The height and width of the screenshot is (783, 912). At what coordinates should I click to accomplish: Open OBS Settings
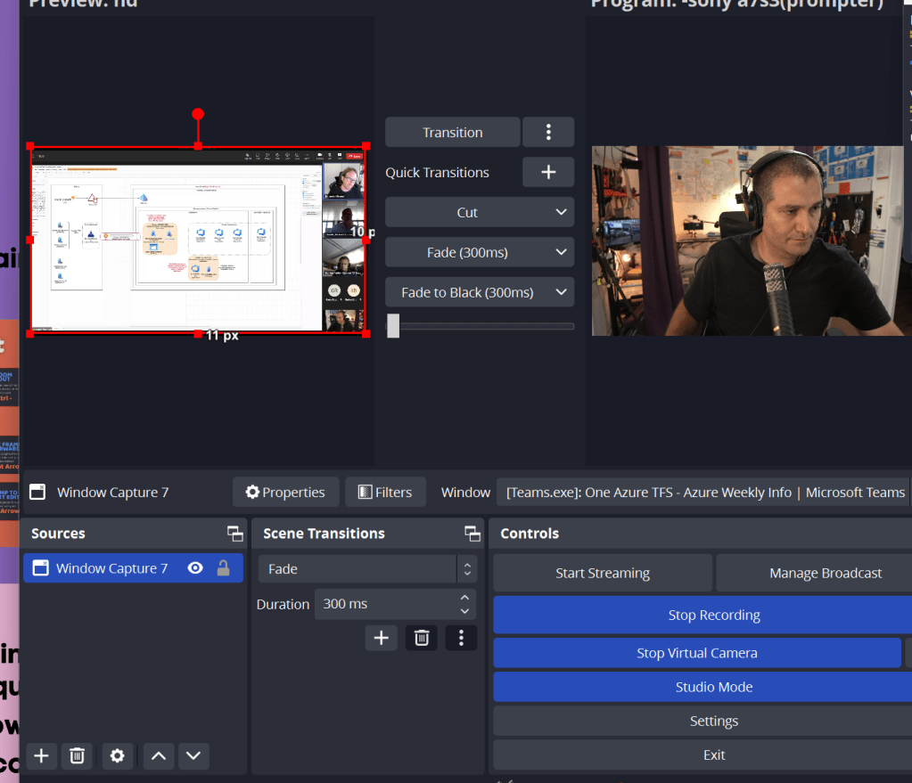[702, 721]
